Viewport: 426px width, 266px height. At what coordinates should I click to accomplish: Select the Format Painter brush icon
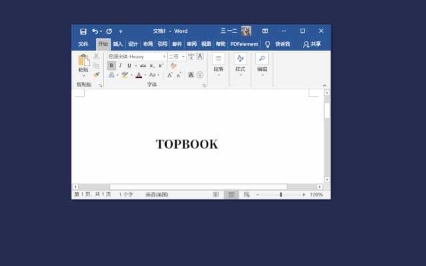96,75
